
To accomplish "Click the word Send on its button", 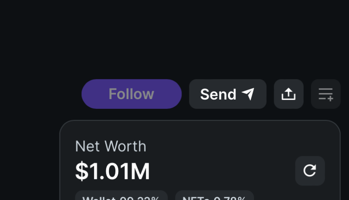I will coord(218,94).
